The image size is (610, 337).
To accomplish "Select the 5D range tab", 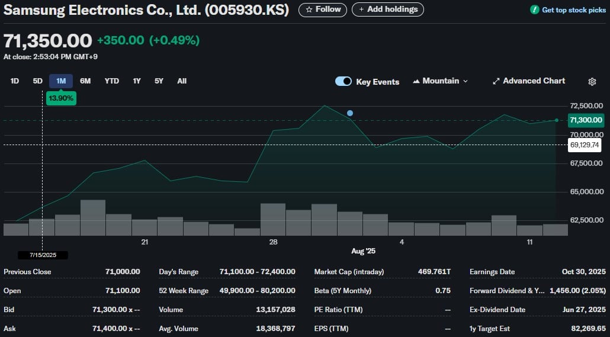I will pyautogui.click(x=38, y=81).
